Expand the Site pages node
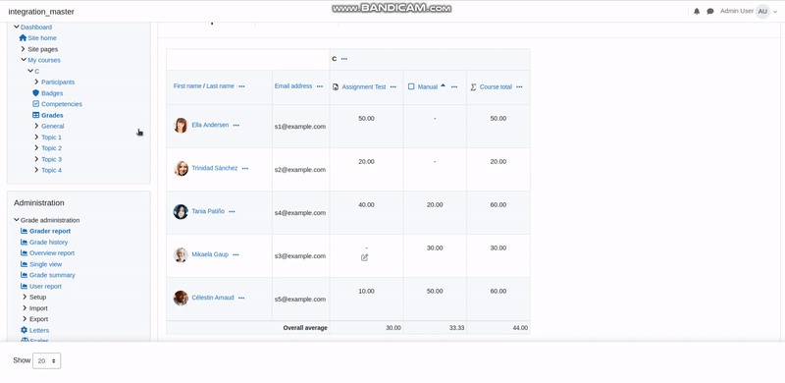 click(x=24, y=49)
